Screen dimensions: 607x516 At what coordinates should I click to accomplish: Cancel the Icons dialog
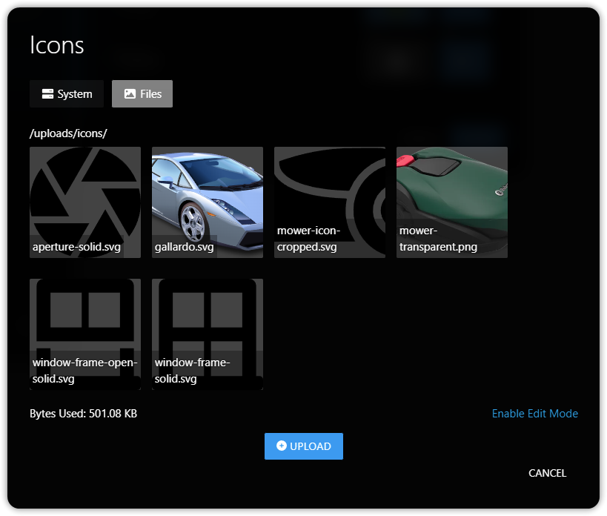[x=548, y=473]
